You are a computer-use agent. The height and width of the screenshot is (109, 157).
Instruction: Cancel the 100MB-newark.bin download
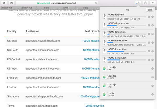[x=149, y=60]
